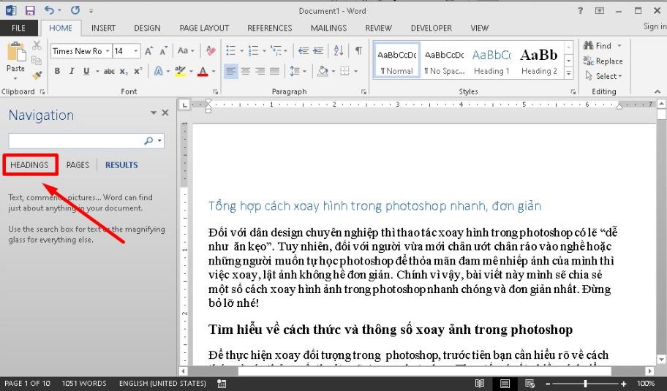Click the zoom slider in status bar
The width and height of the screenshot is (667, 391).
(x=585, y=384)
